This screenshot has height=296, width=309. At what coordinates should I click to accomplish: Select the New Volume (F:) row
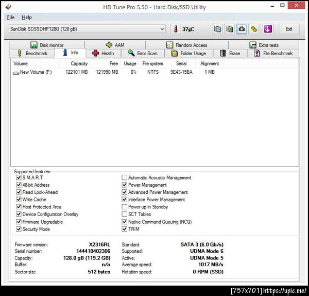click(x=117, y=72)
